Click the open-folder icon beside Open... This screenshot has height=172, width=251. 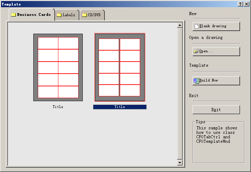pos(196,51)
